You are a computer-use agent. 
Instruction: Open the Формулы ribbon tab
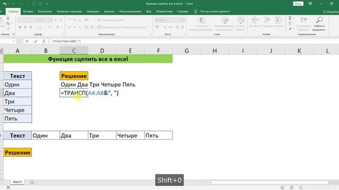click(93, 12)
